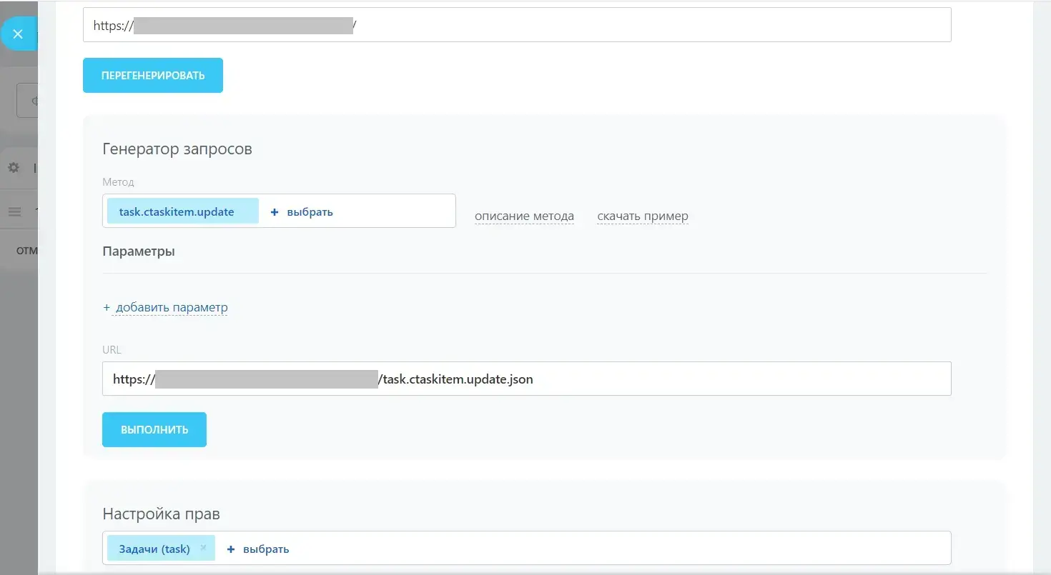Click the ВЫПОЛНИТЬ button

154,430
